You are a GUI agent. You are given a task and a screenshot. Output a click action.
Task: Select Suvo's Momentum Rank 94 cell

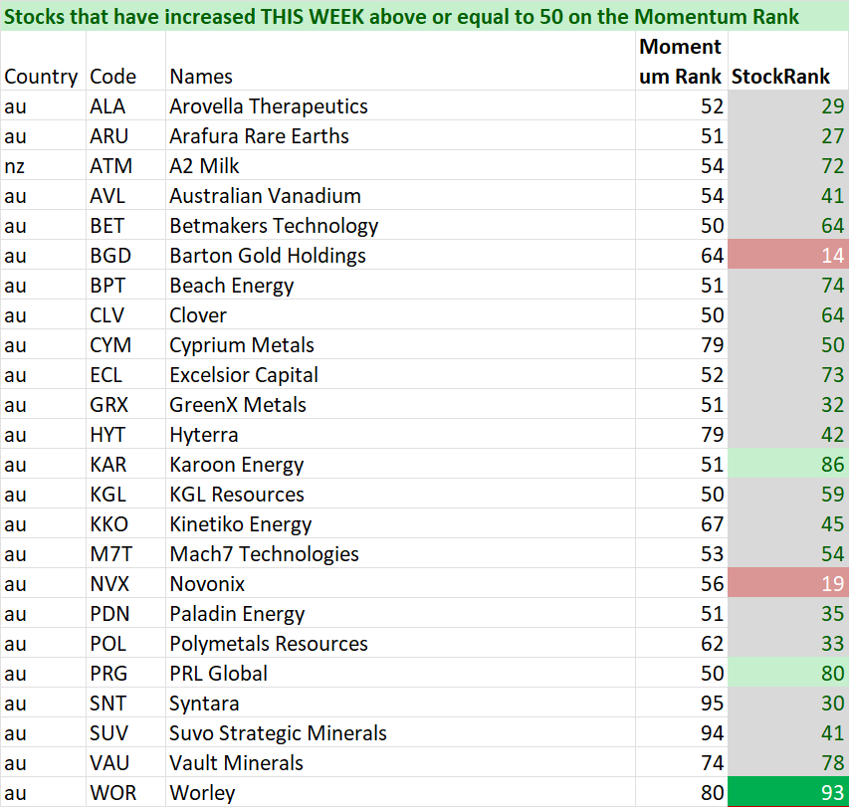click(x=681, y=732)
